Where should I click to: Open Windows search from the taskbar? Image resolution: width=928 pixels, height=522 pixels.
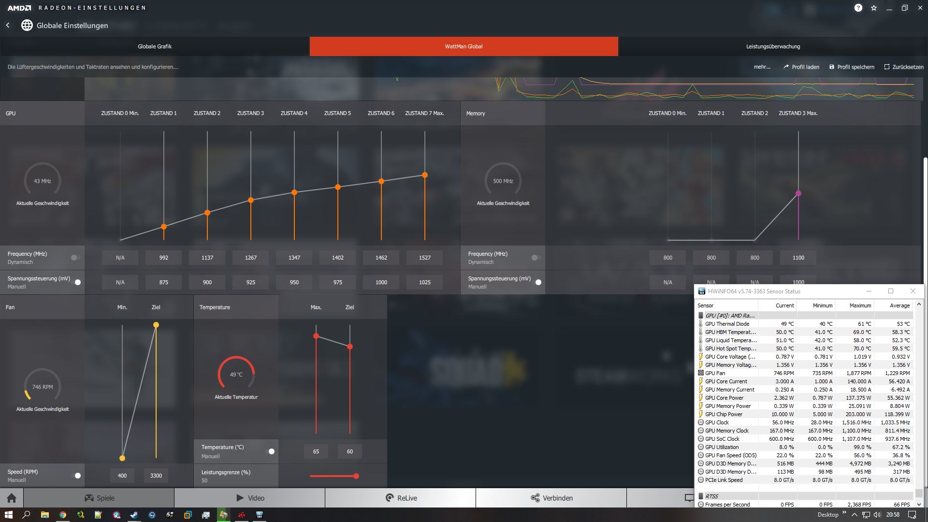point(27,515)
